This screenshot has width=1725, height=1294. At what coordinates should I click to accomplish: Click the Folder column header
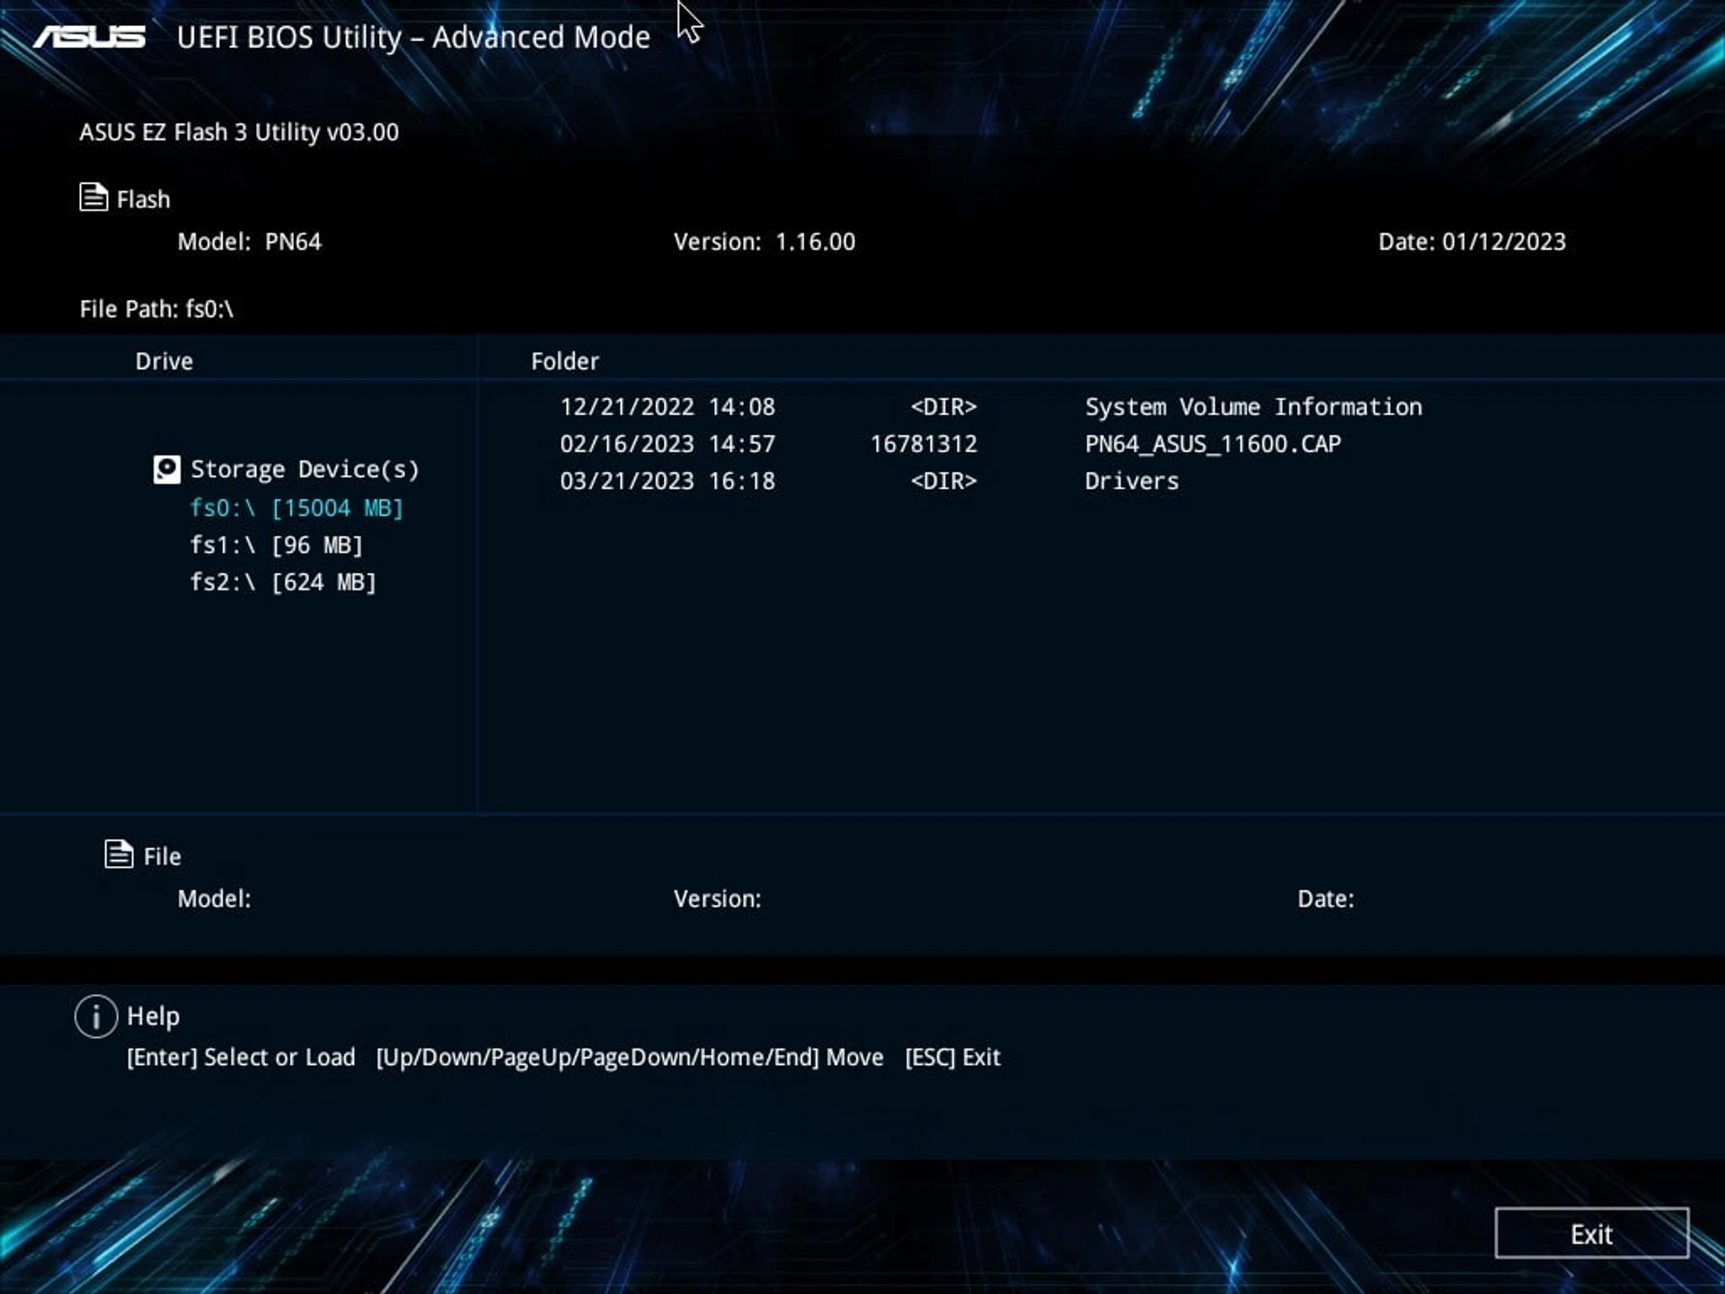[565, 361]
